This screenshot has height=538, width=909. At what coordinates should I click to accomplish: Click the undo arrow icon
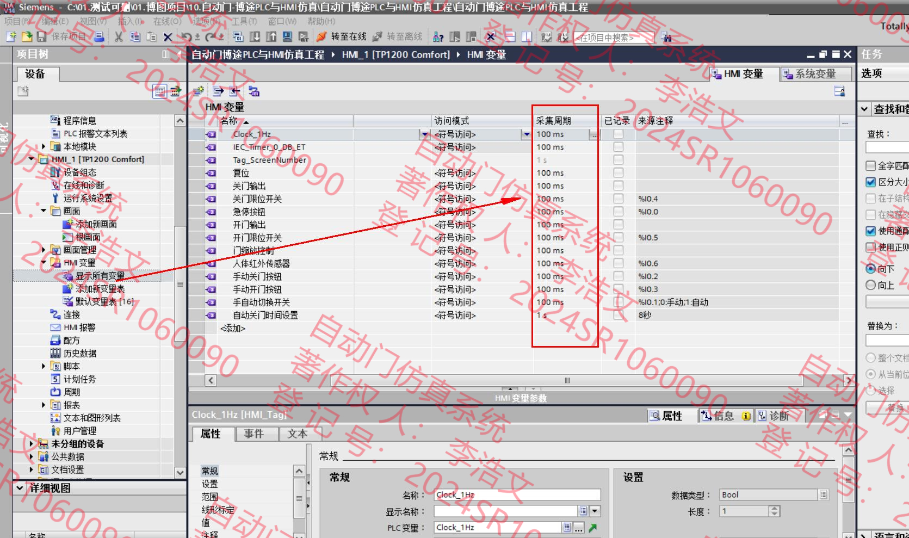pyautogui.click(x=186, y=37)
